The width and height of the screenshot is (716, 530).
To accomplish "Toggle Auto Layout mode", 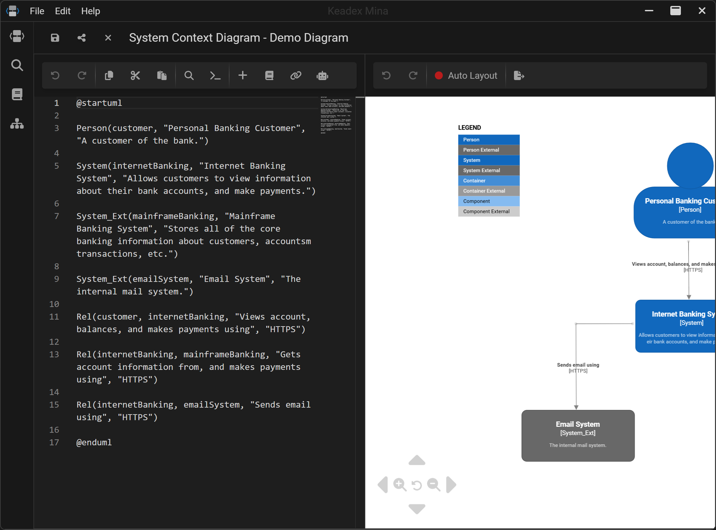I will tap(466, 75).
